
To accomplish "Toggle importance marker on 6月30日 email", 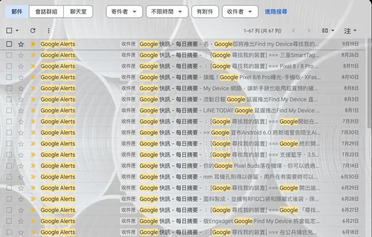I will click(33, 177).
